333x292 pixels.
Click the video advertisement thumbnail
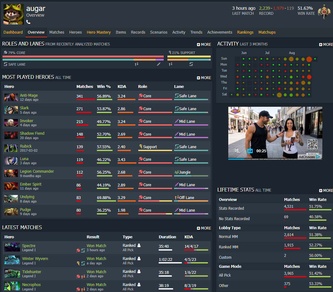tap(275, 133)
